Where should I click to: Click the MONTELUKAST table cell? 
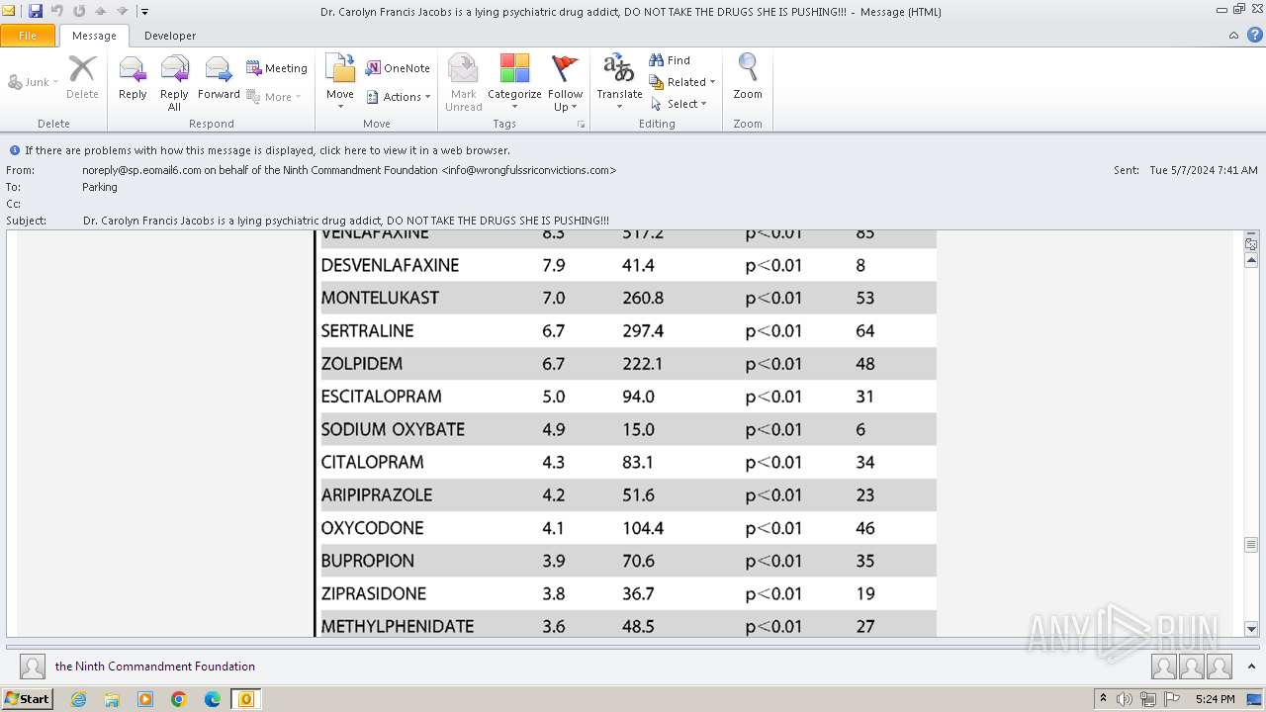[x=380, y=298]
